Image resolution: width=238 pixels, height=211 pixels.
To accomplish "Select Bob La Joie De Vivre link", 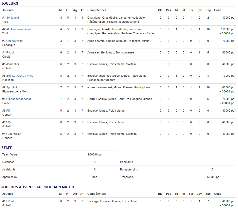I will [x=20, y=76].
